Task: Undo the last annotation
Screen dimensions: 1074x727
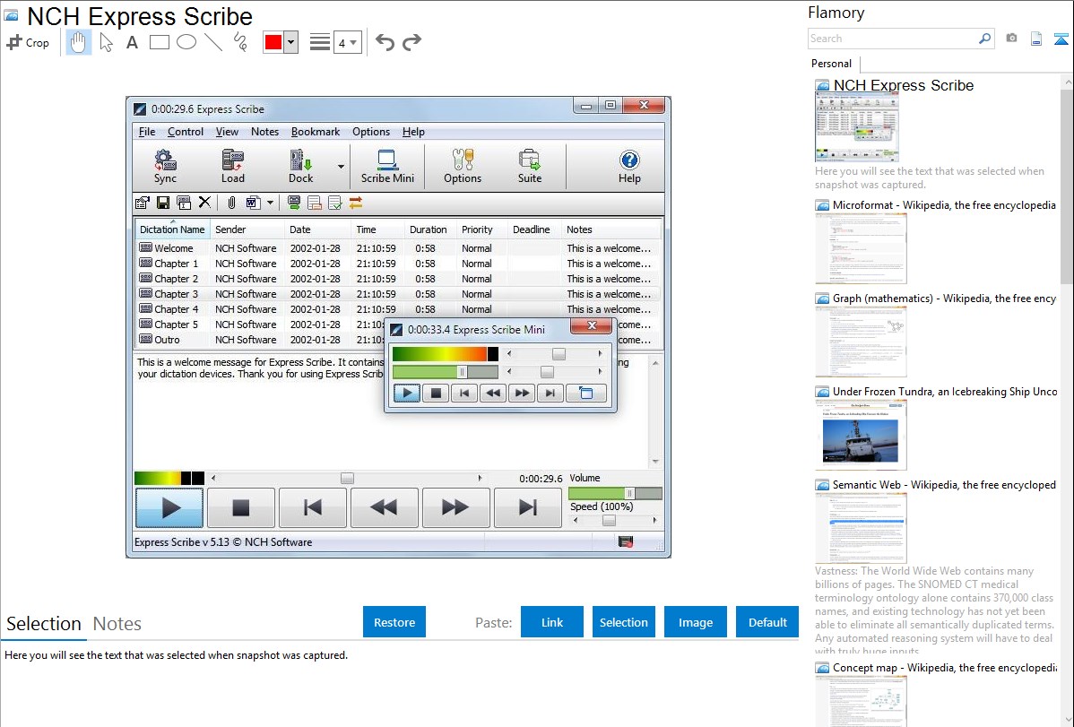Action: pos(385,42)
